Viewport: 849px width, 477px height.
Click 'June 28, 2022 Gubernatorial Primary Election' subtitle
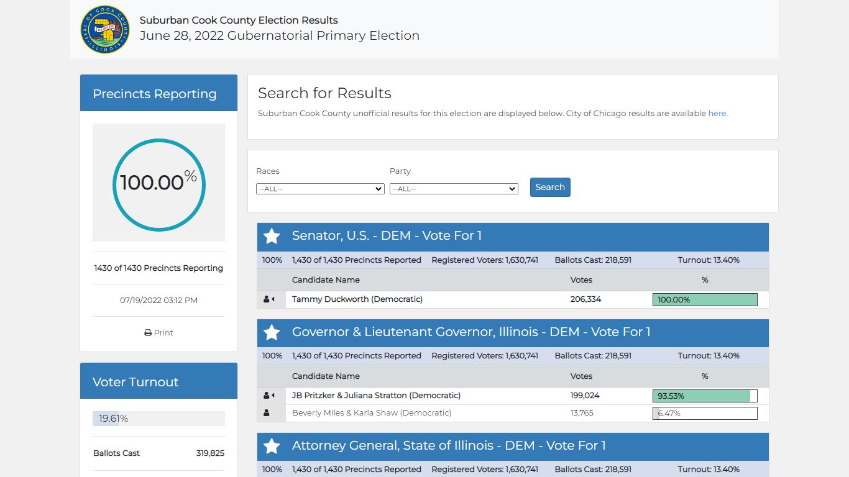tap(280, 36)
